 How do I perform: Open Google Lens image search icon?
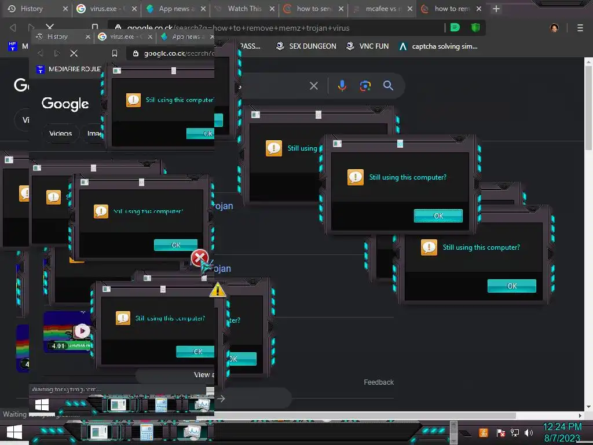[x=365, y=86]
